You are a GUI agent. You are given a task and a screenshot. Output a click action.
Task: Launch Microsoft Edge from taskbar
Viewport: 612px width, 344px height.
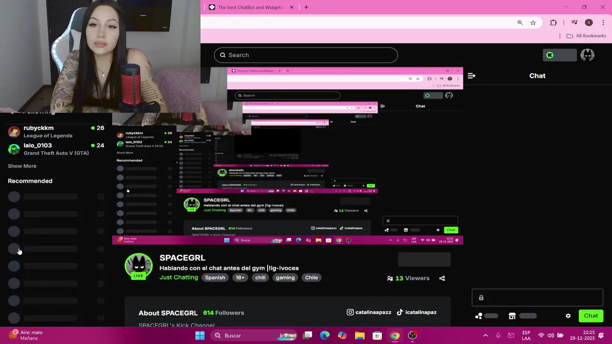[325, 335]
